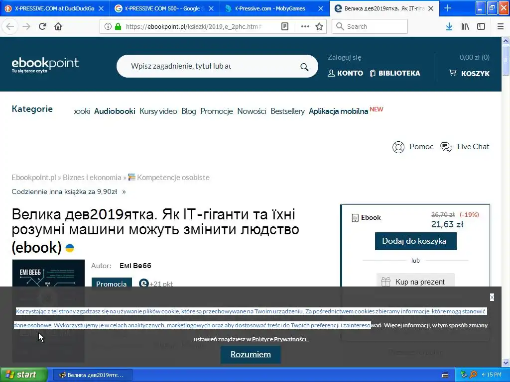Start a Live Chat
The height and width of the screenshot is (382, 510).
coord(465,147)
